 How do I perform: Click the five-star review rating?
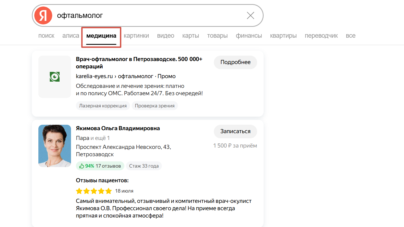coord(94,191)
